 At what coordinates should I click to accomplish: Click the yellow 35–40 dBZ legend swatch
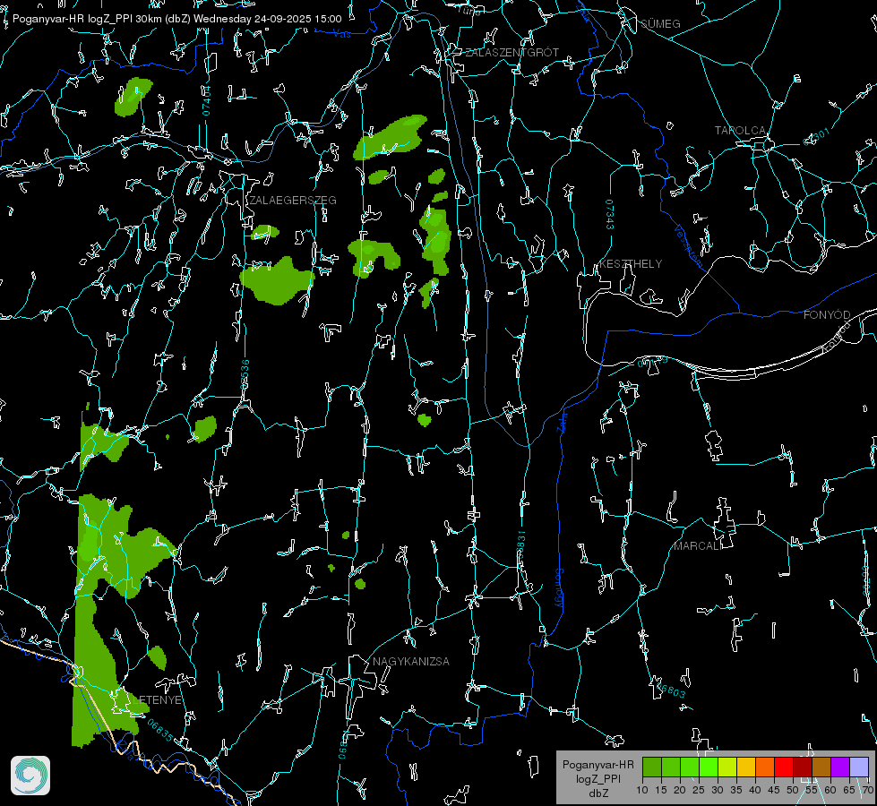pyautogui.click(x=746, y=767)
